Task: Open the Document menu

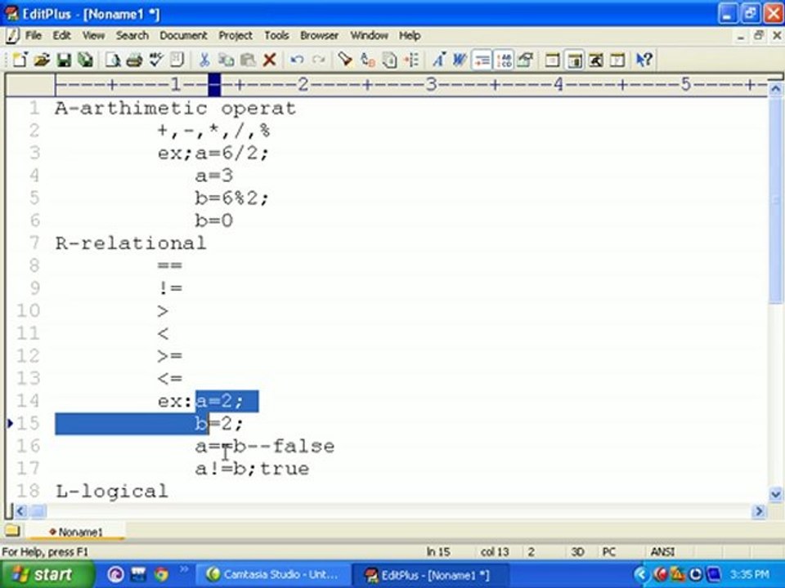Action: (183, 35)
